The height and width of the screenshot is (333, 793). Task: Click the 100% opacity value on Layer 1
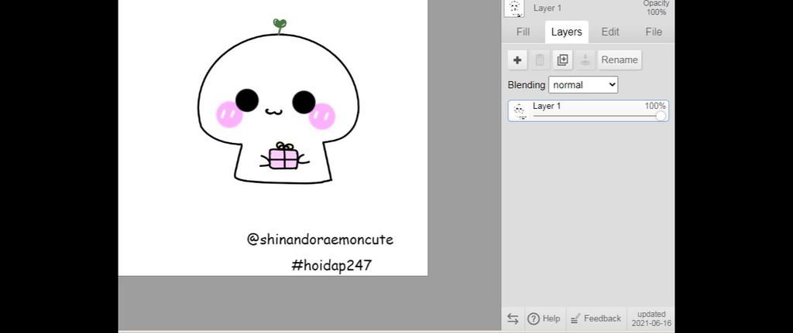click(655, 106)
